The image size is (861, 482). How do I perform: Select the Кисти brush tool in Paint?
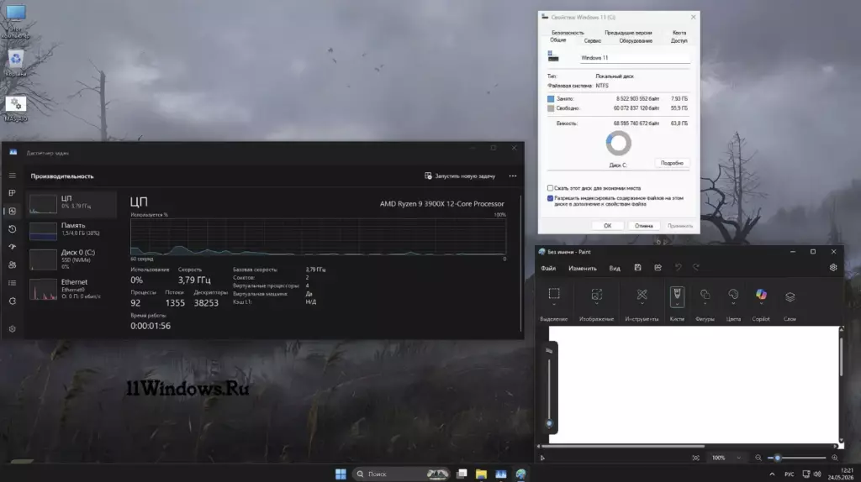click(x=677, y=293)
